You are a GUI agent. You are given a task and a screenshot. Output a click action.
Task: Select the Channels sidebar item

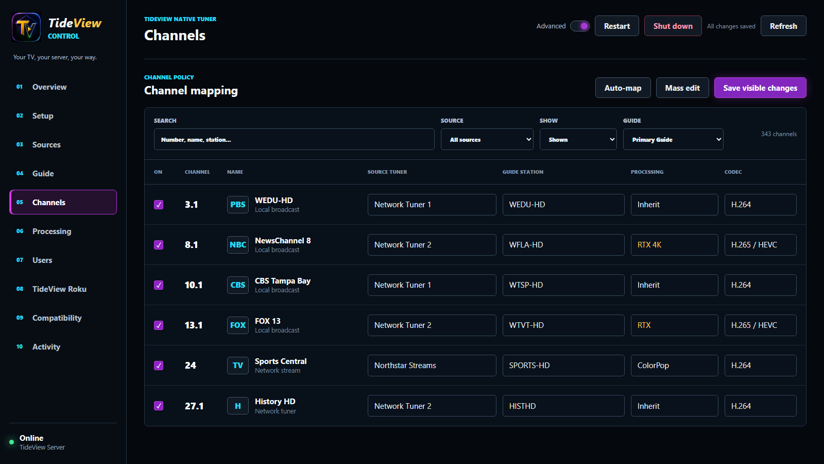[63, 202]
